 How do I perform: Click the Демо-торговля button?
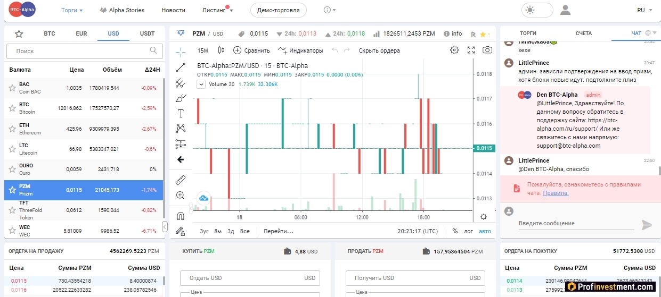tap(279, 10)
